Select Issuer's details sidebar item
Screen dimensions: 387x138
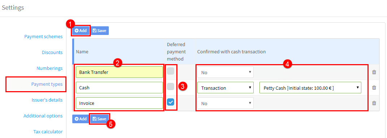47,100
